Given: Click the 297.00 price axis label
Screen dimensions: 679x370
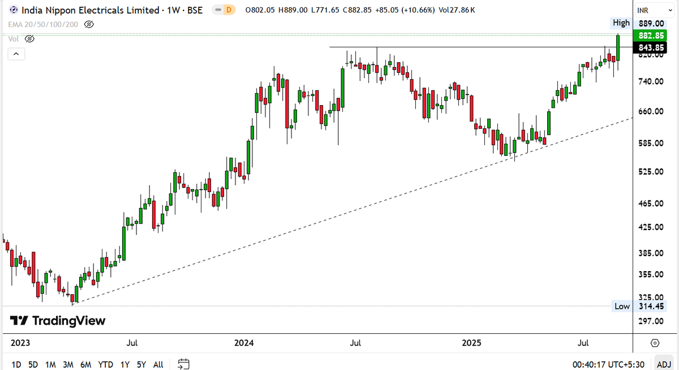Looking at the screenshot, I should (x=651, y=321).
